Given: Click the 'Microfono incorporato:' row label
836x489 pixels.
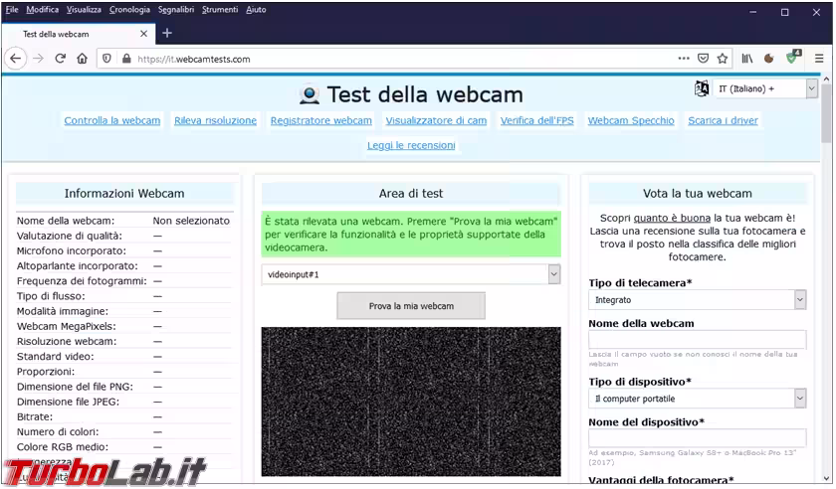Looking at the screenshot, I should coord(72,250).
